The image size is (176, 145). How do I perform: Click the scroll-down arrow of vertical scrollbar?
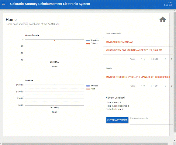click(x=175, y=141)
